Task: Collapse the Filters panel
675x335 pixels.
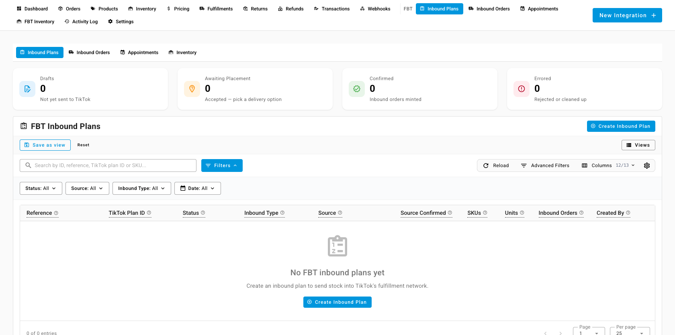Action: click(222, 165)
